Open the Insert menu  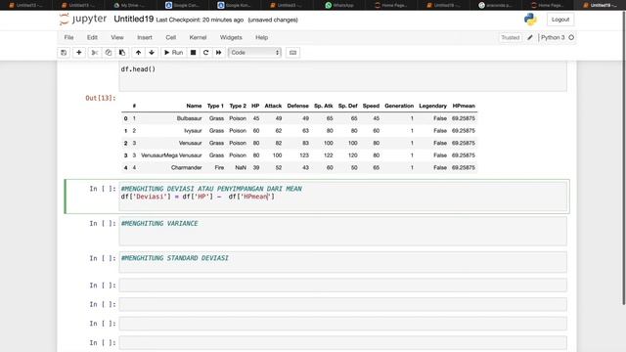click(x=145, y=37)
